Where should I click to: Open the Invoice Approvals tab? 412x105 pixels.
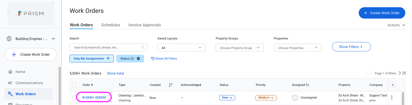tap(145, 25)
